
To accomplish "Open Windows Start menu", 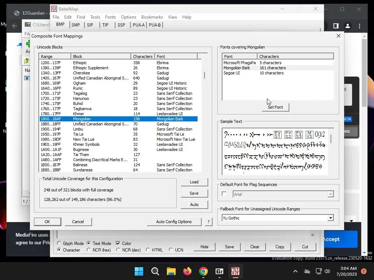I will pyautogui.click(x=139, y=271).
